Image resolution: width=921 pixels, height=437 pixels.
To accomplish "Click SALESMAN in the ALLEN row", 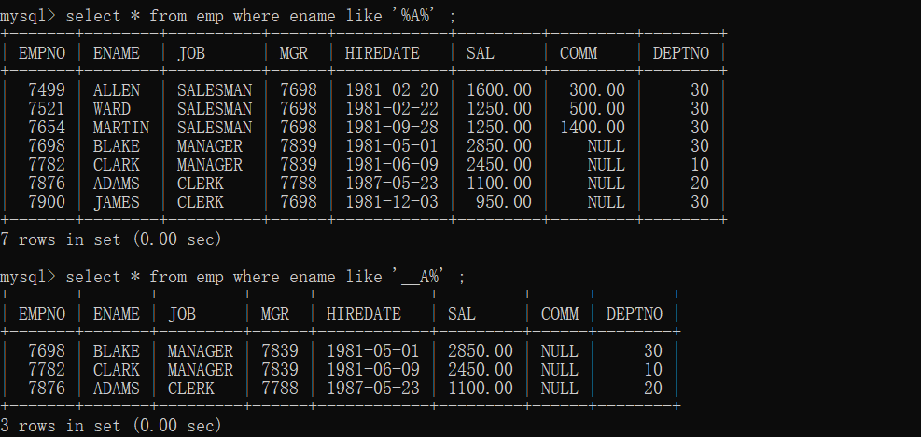I will (x=215, y=90).
